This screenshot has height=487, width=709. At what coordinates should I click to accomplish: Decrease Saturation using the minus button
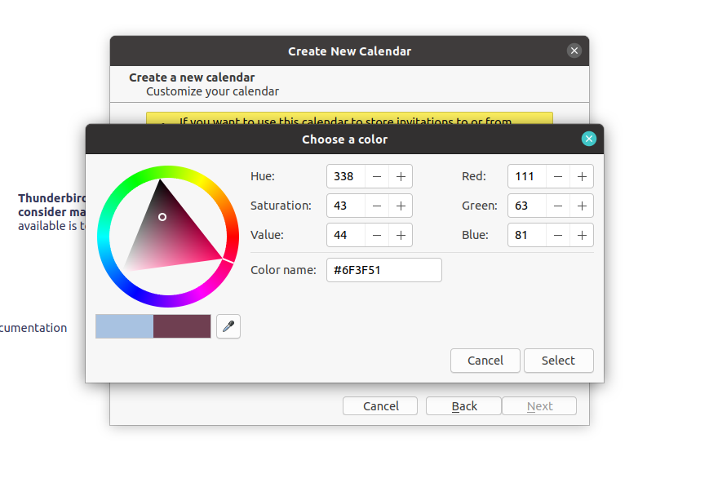tap(376, 206)
